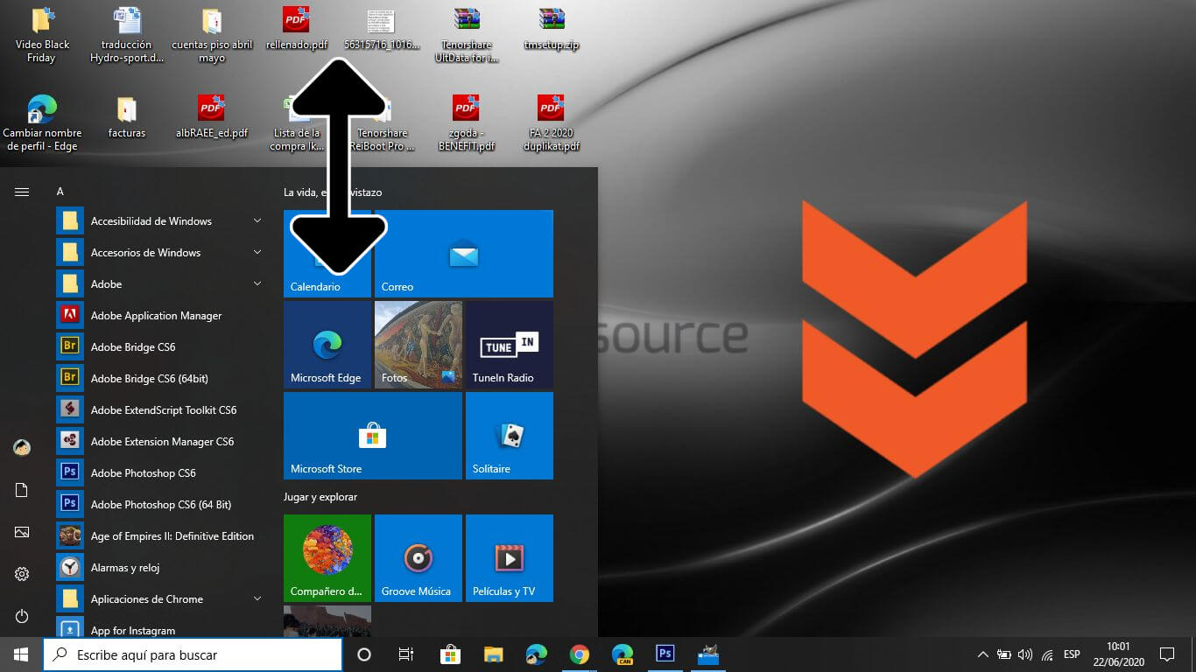Open the Solitaire tile
This screenshot has width=1196, height=672.
coord(510,436)
